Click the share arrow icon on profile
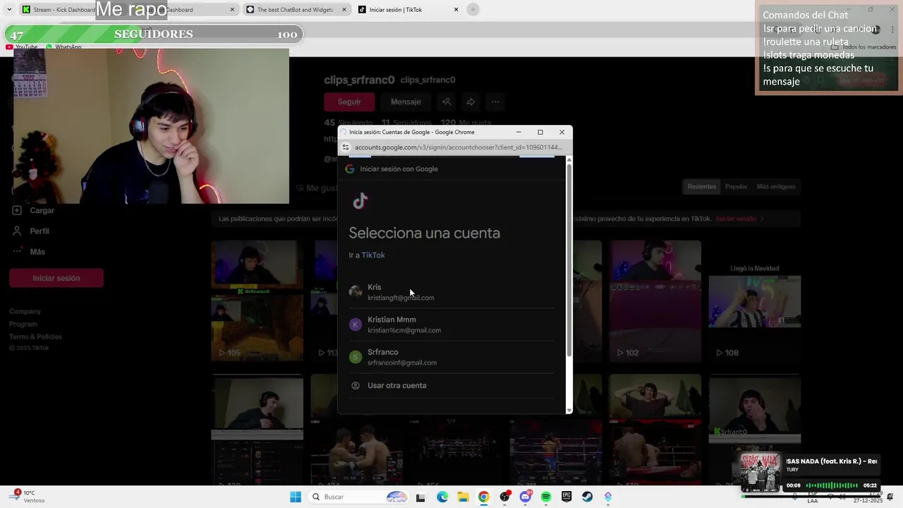The height and width of the screenshot is (508, 903). point(471,102)
